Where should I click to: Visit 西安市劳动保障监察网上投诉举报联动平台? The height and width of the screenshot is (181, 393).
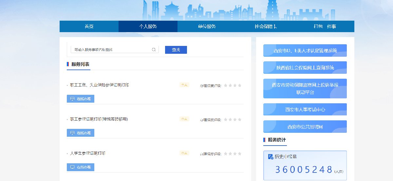305,89
